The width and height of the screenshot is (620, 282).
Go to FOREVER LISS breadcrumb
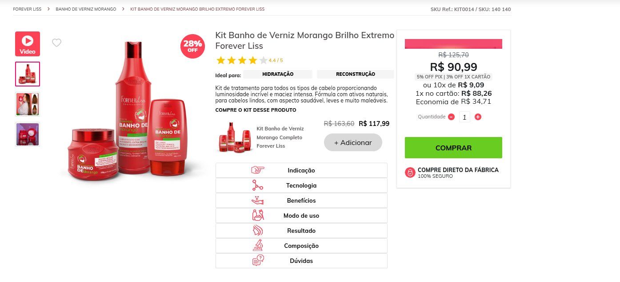[27, 9]
